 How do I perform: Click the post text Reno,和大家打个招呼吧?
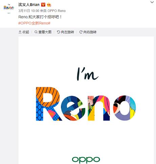click(x=40, y=17)
